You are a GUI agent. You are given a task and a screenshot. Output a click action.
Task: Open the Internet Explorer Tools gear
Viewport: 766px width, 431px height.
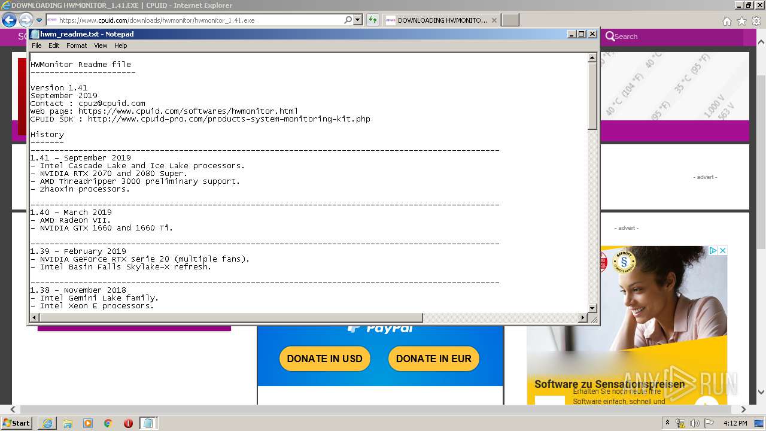coord(756,21)
